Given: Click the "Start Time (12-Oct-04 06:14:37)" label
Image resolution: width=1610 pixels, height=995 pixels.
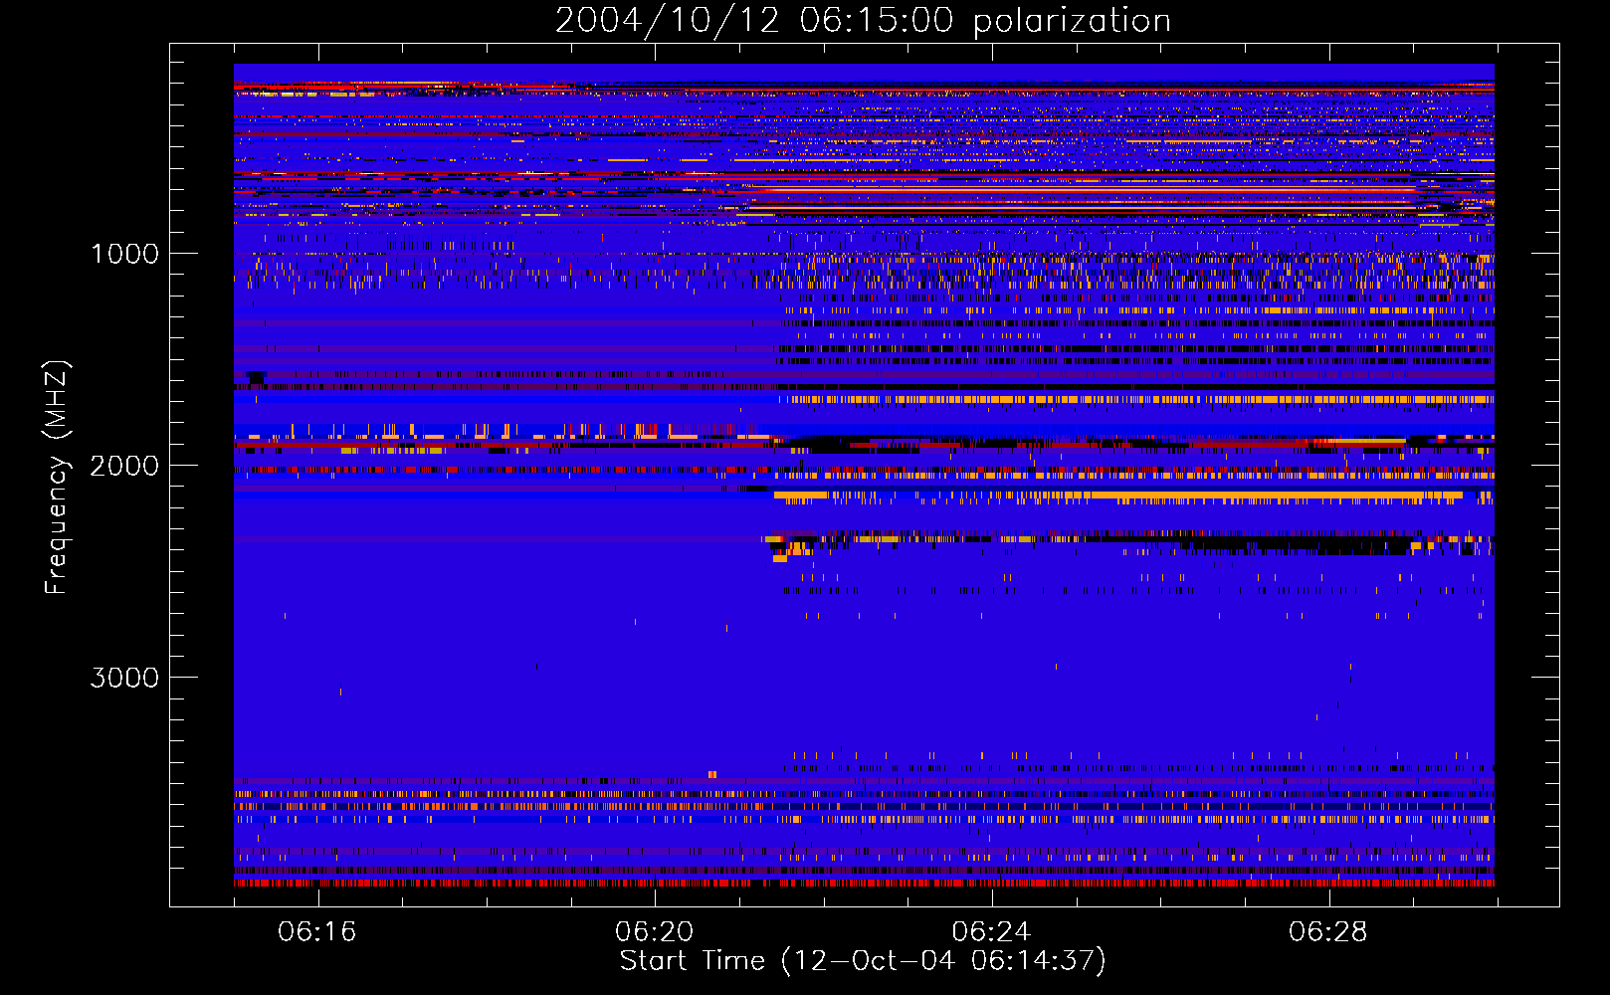Looking at the screenshot, I should pos(863,961).
